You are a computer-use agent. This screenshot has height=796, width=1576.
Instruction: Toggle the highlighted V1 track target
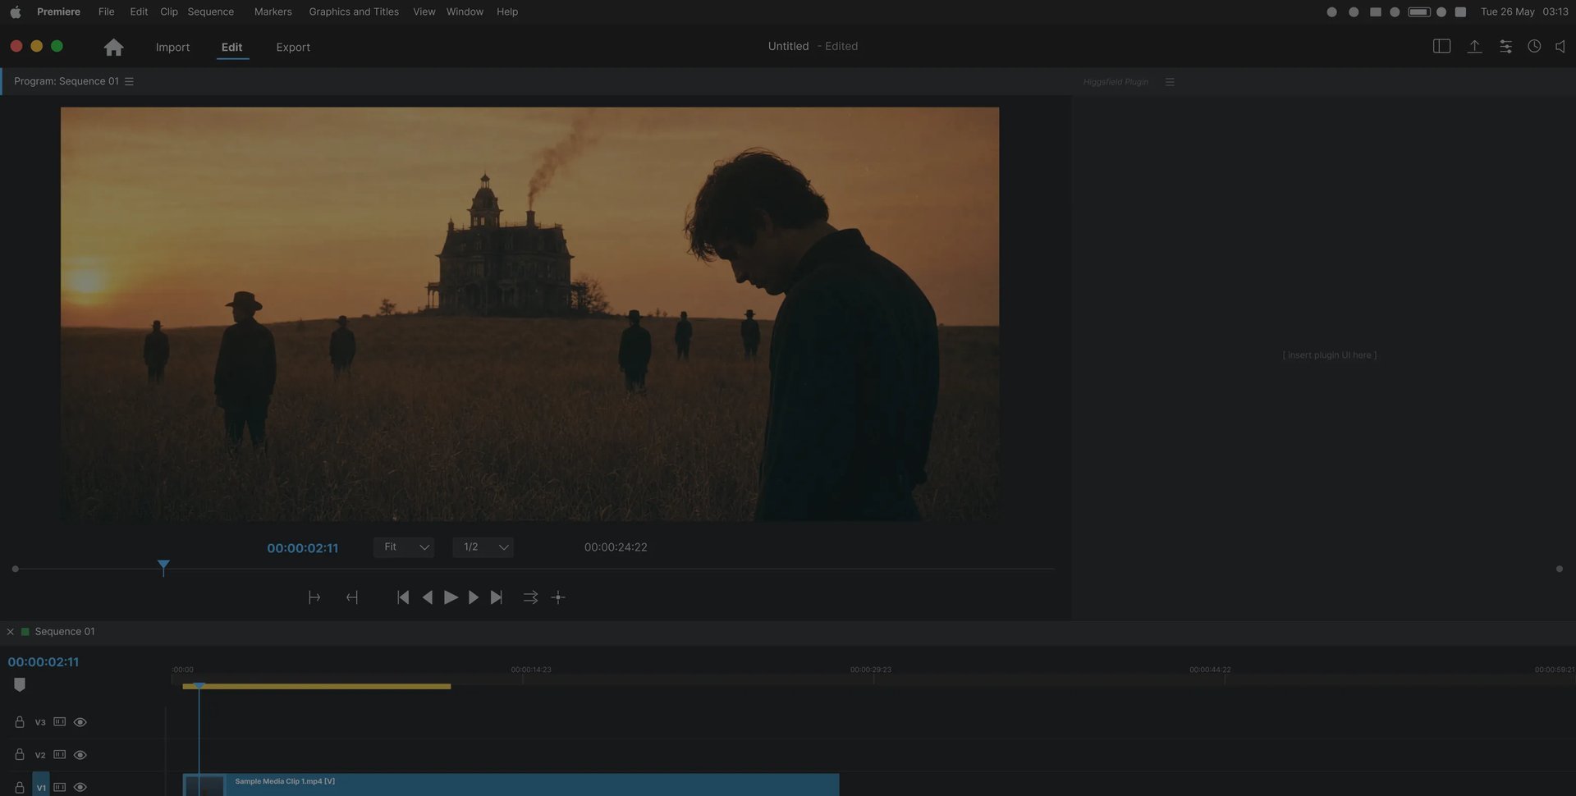41,785
